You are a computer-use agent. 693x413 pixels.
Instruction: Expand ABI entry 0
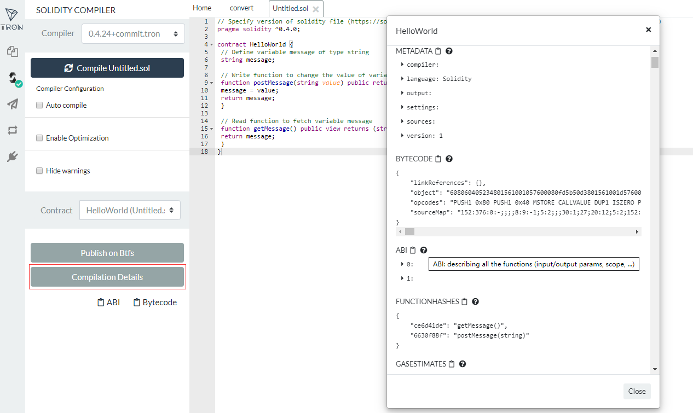[x=402, y=264]
